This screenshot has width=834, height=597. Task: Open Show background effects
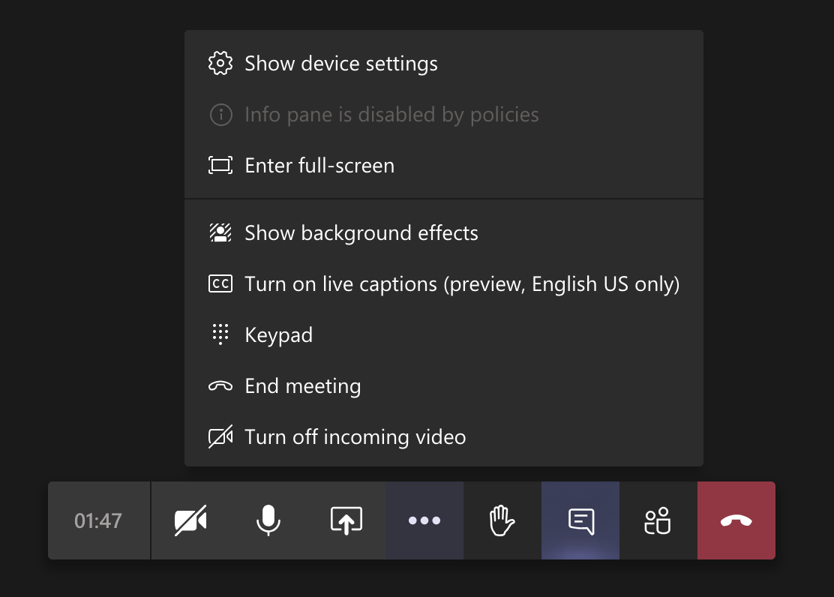click(x=361, y=233)
